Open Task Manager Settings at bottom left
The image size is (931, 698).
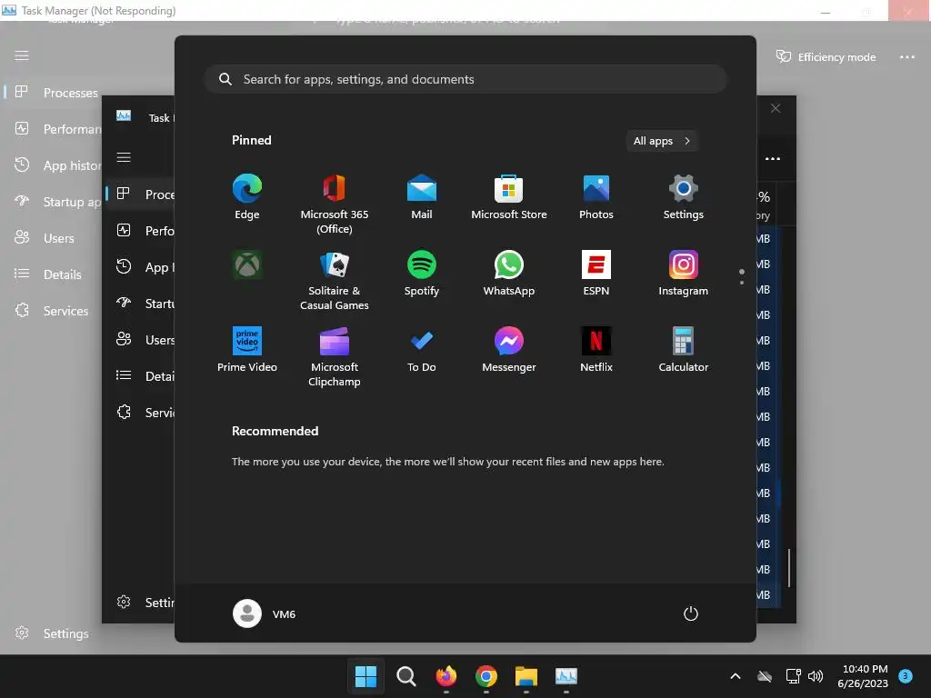(x=54, y=633)
